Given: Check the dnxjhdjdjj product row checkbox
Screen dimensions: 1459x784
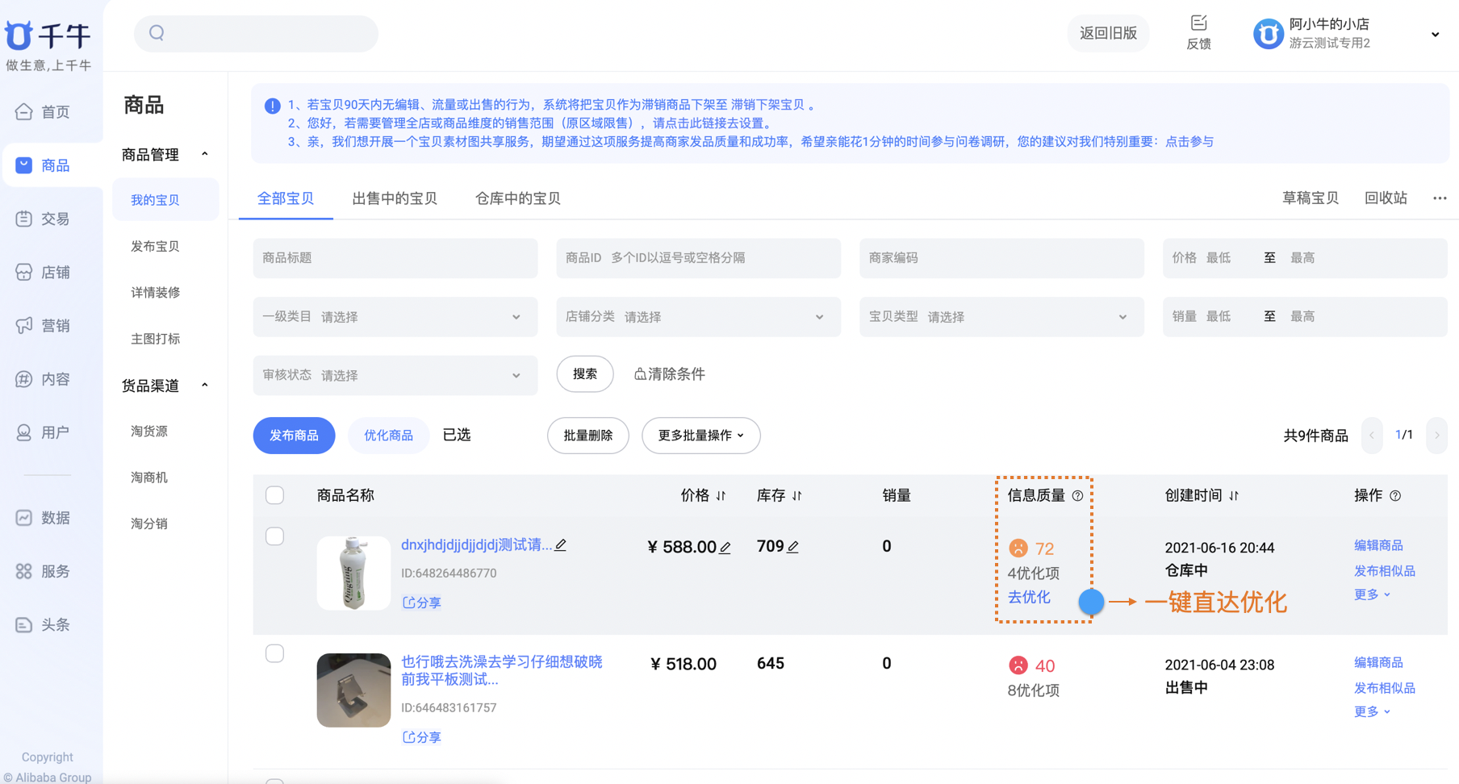Looking at the screenshot, I should coord(274,536).
